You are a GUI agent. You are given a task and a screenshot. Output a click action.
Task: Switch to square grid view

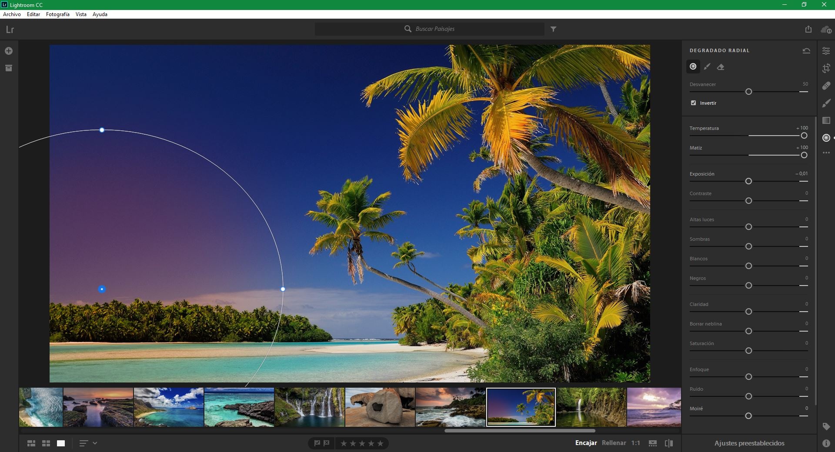pyautogui.click(x=46, y=443)
